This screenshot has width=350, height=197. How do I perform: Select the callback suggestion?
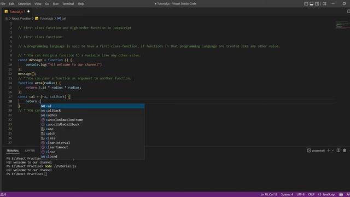92,111
